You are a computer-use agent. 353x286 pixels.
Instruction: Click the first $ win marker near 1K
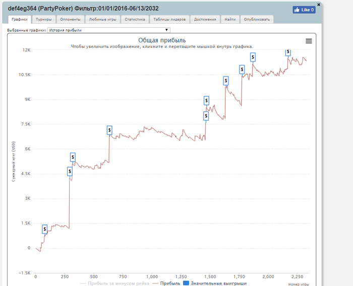(x=44, y=229)
